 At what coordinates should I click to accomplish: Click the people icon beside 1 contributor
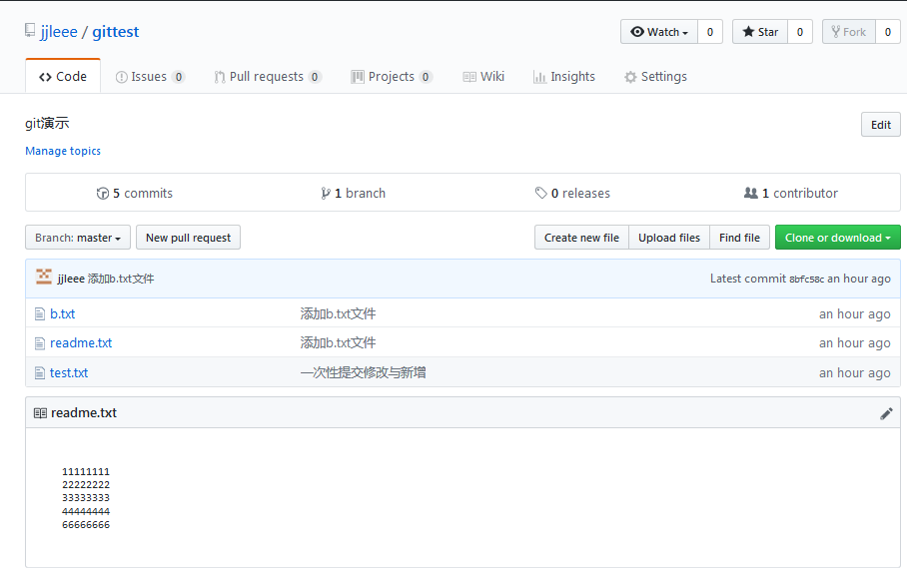[751, 193]
